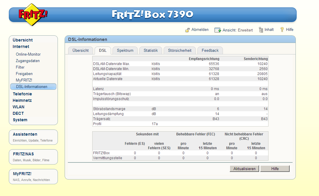The image size is (319, 196).
Task: Click the Vermittlungsstelle row label
Action: (108, 158)
